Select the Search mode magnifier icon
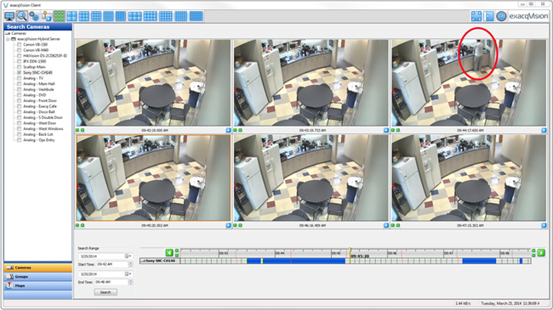Image resolution: width=553 pixels, height=310 pixels. [x=22, y=16]
